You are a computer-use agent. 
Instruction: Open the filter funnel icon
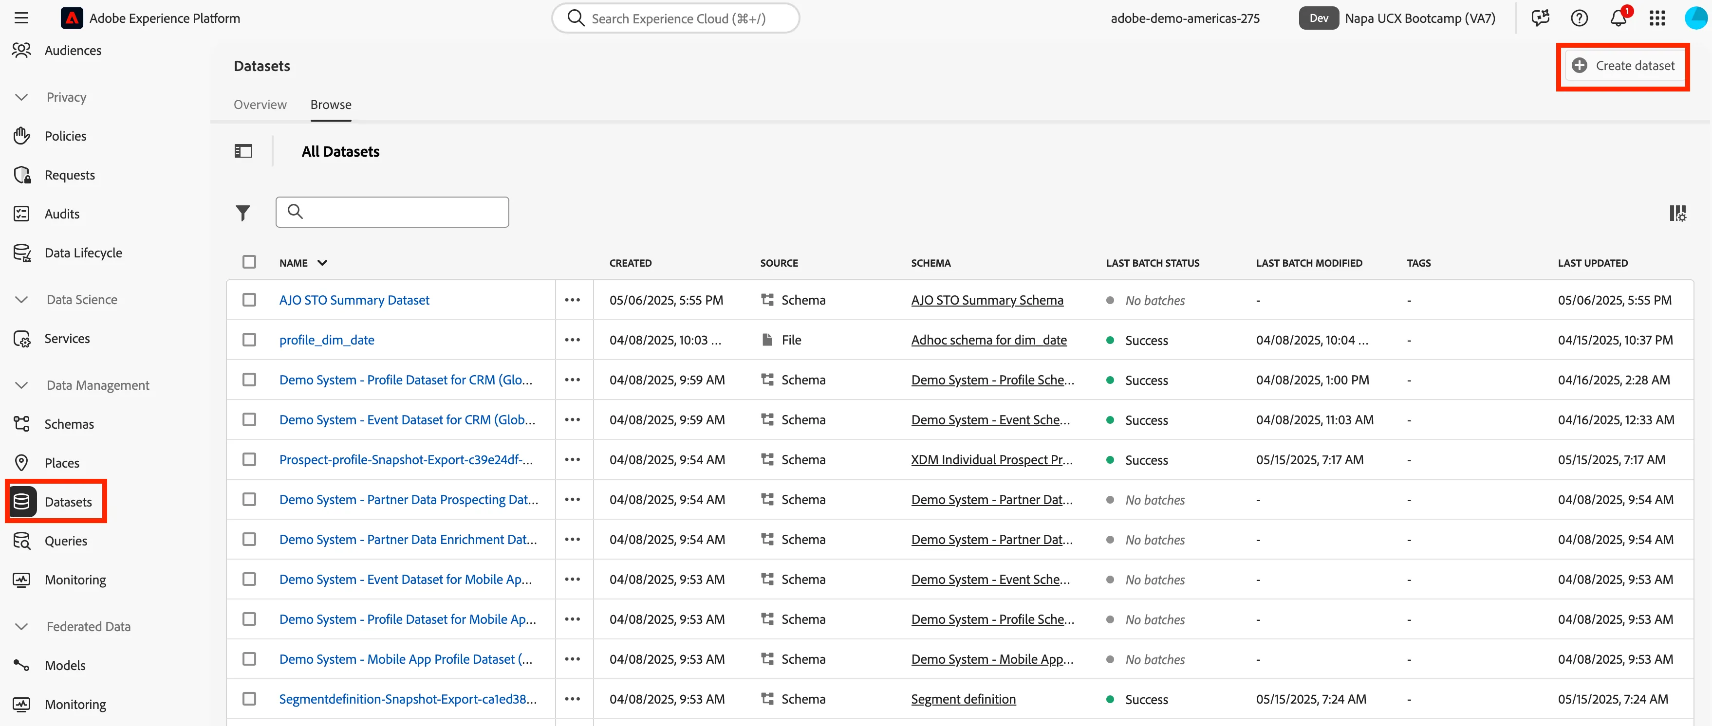point(242,213)
